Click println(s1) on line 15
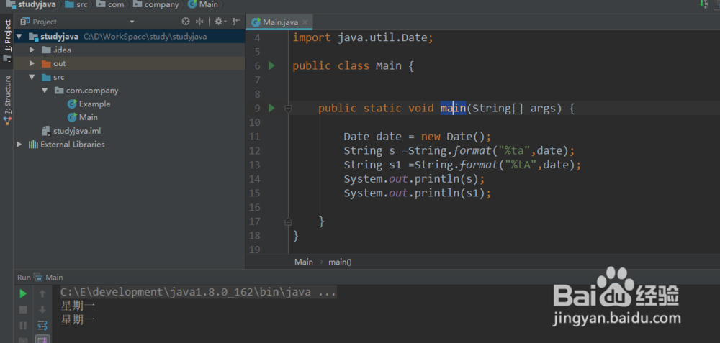This screenshot has height=343, width=720. click(x=449, y=193)
